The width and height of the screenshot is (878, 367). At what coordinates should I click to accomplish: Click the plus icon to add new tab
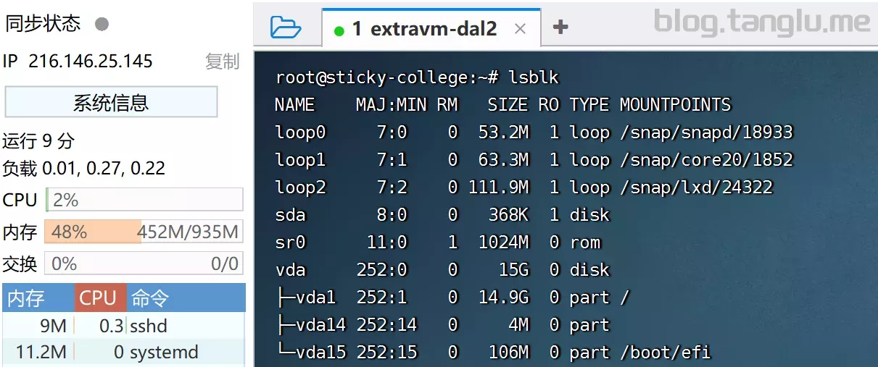coord(560,28)
